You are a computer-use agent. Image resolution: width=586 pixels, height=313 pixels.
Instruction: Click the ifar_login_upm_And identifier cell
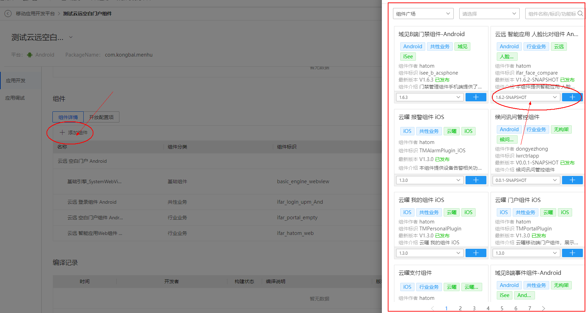(300, 202)
